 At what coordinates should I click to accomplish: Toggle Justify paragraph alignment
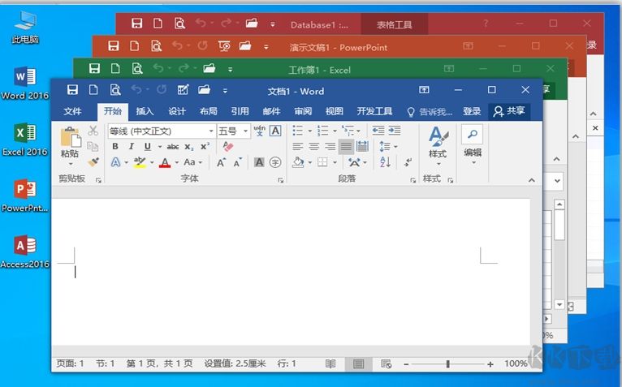coord(346,147)
